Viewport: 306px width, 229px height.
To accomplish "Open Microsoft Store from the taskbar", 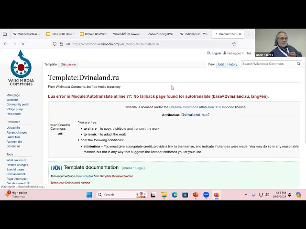I will point(185,195).
